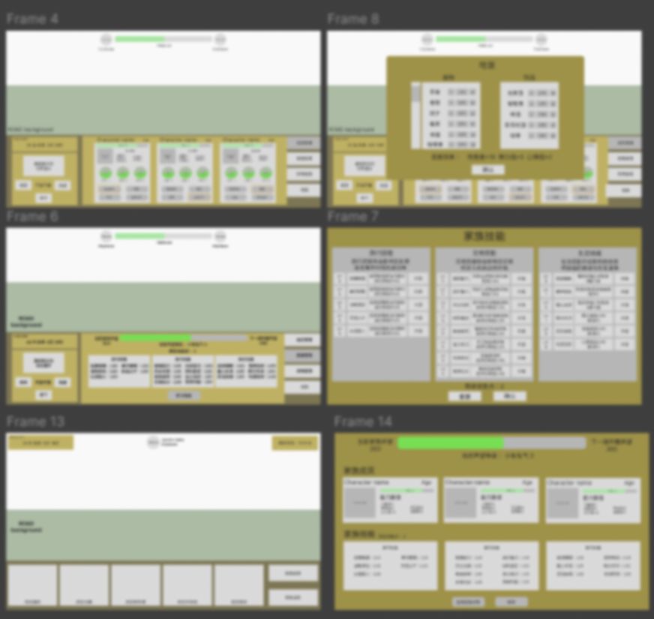Click the large gray box in Frame 4's left panel
This screenshot has height=619, width=654.
click(x=43, y=166)
